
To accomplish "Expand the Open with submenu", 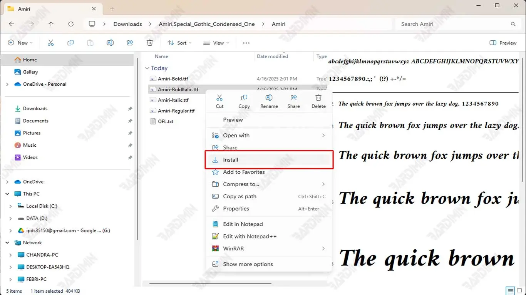I will click(269, 136).
